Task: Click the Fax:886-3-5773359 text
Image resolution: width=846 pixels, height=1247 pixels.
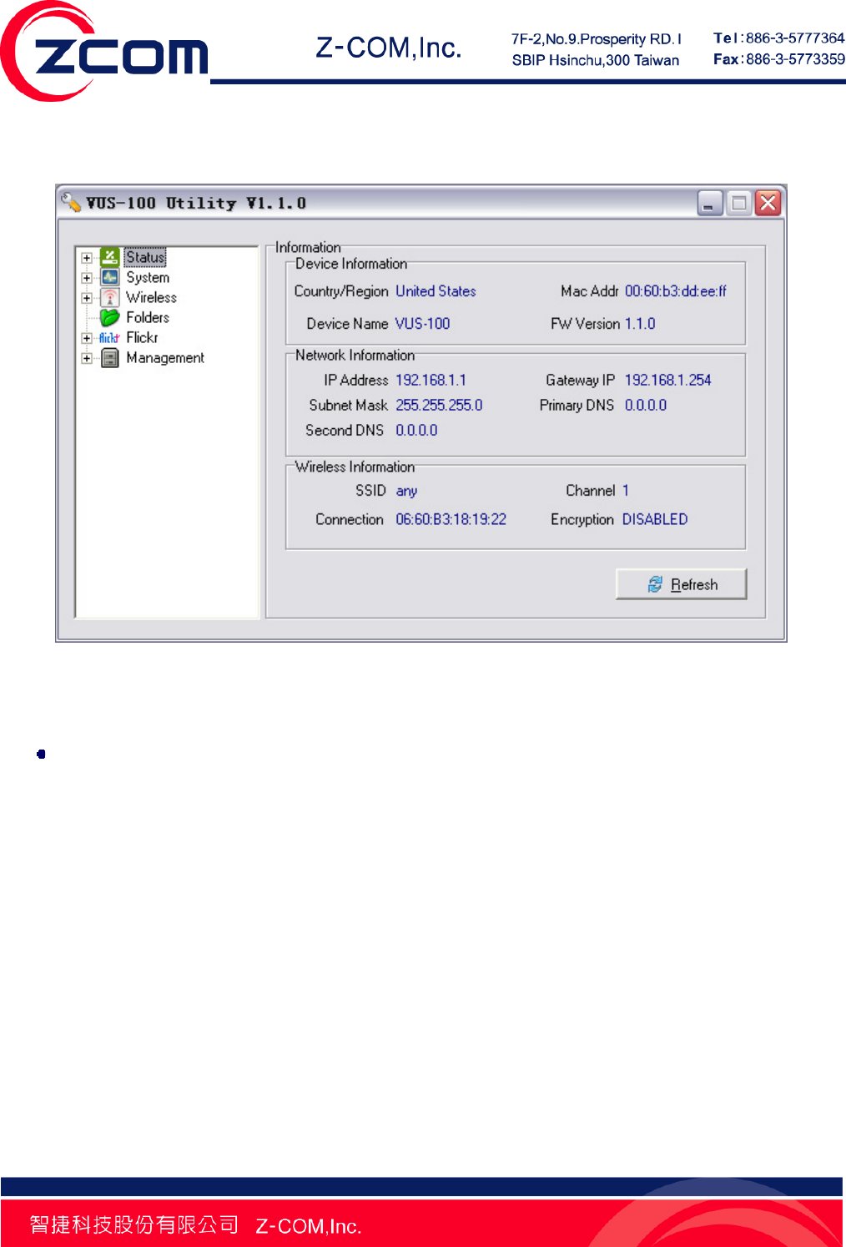Action: (x=778, y=59)
